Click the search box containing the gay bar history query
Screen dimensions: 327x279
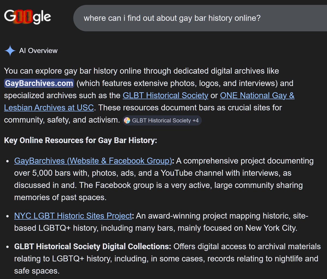pyautogui.click(x=200, y=18)
